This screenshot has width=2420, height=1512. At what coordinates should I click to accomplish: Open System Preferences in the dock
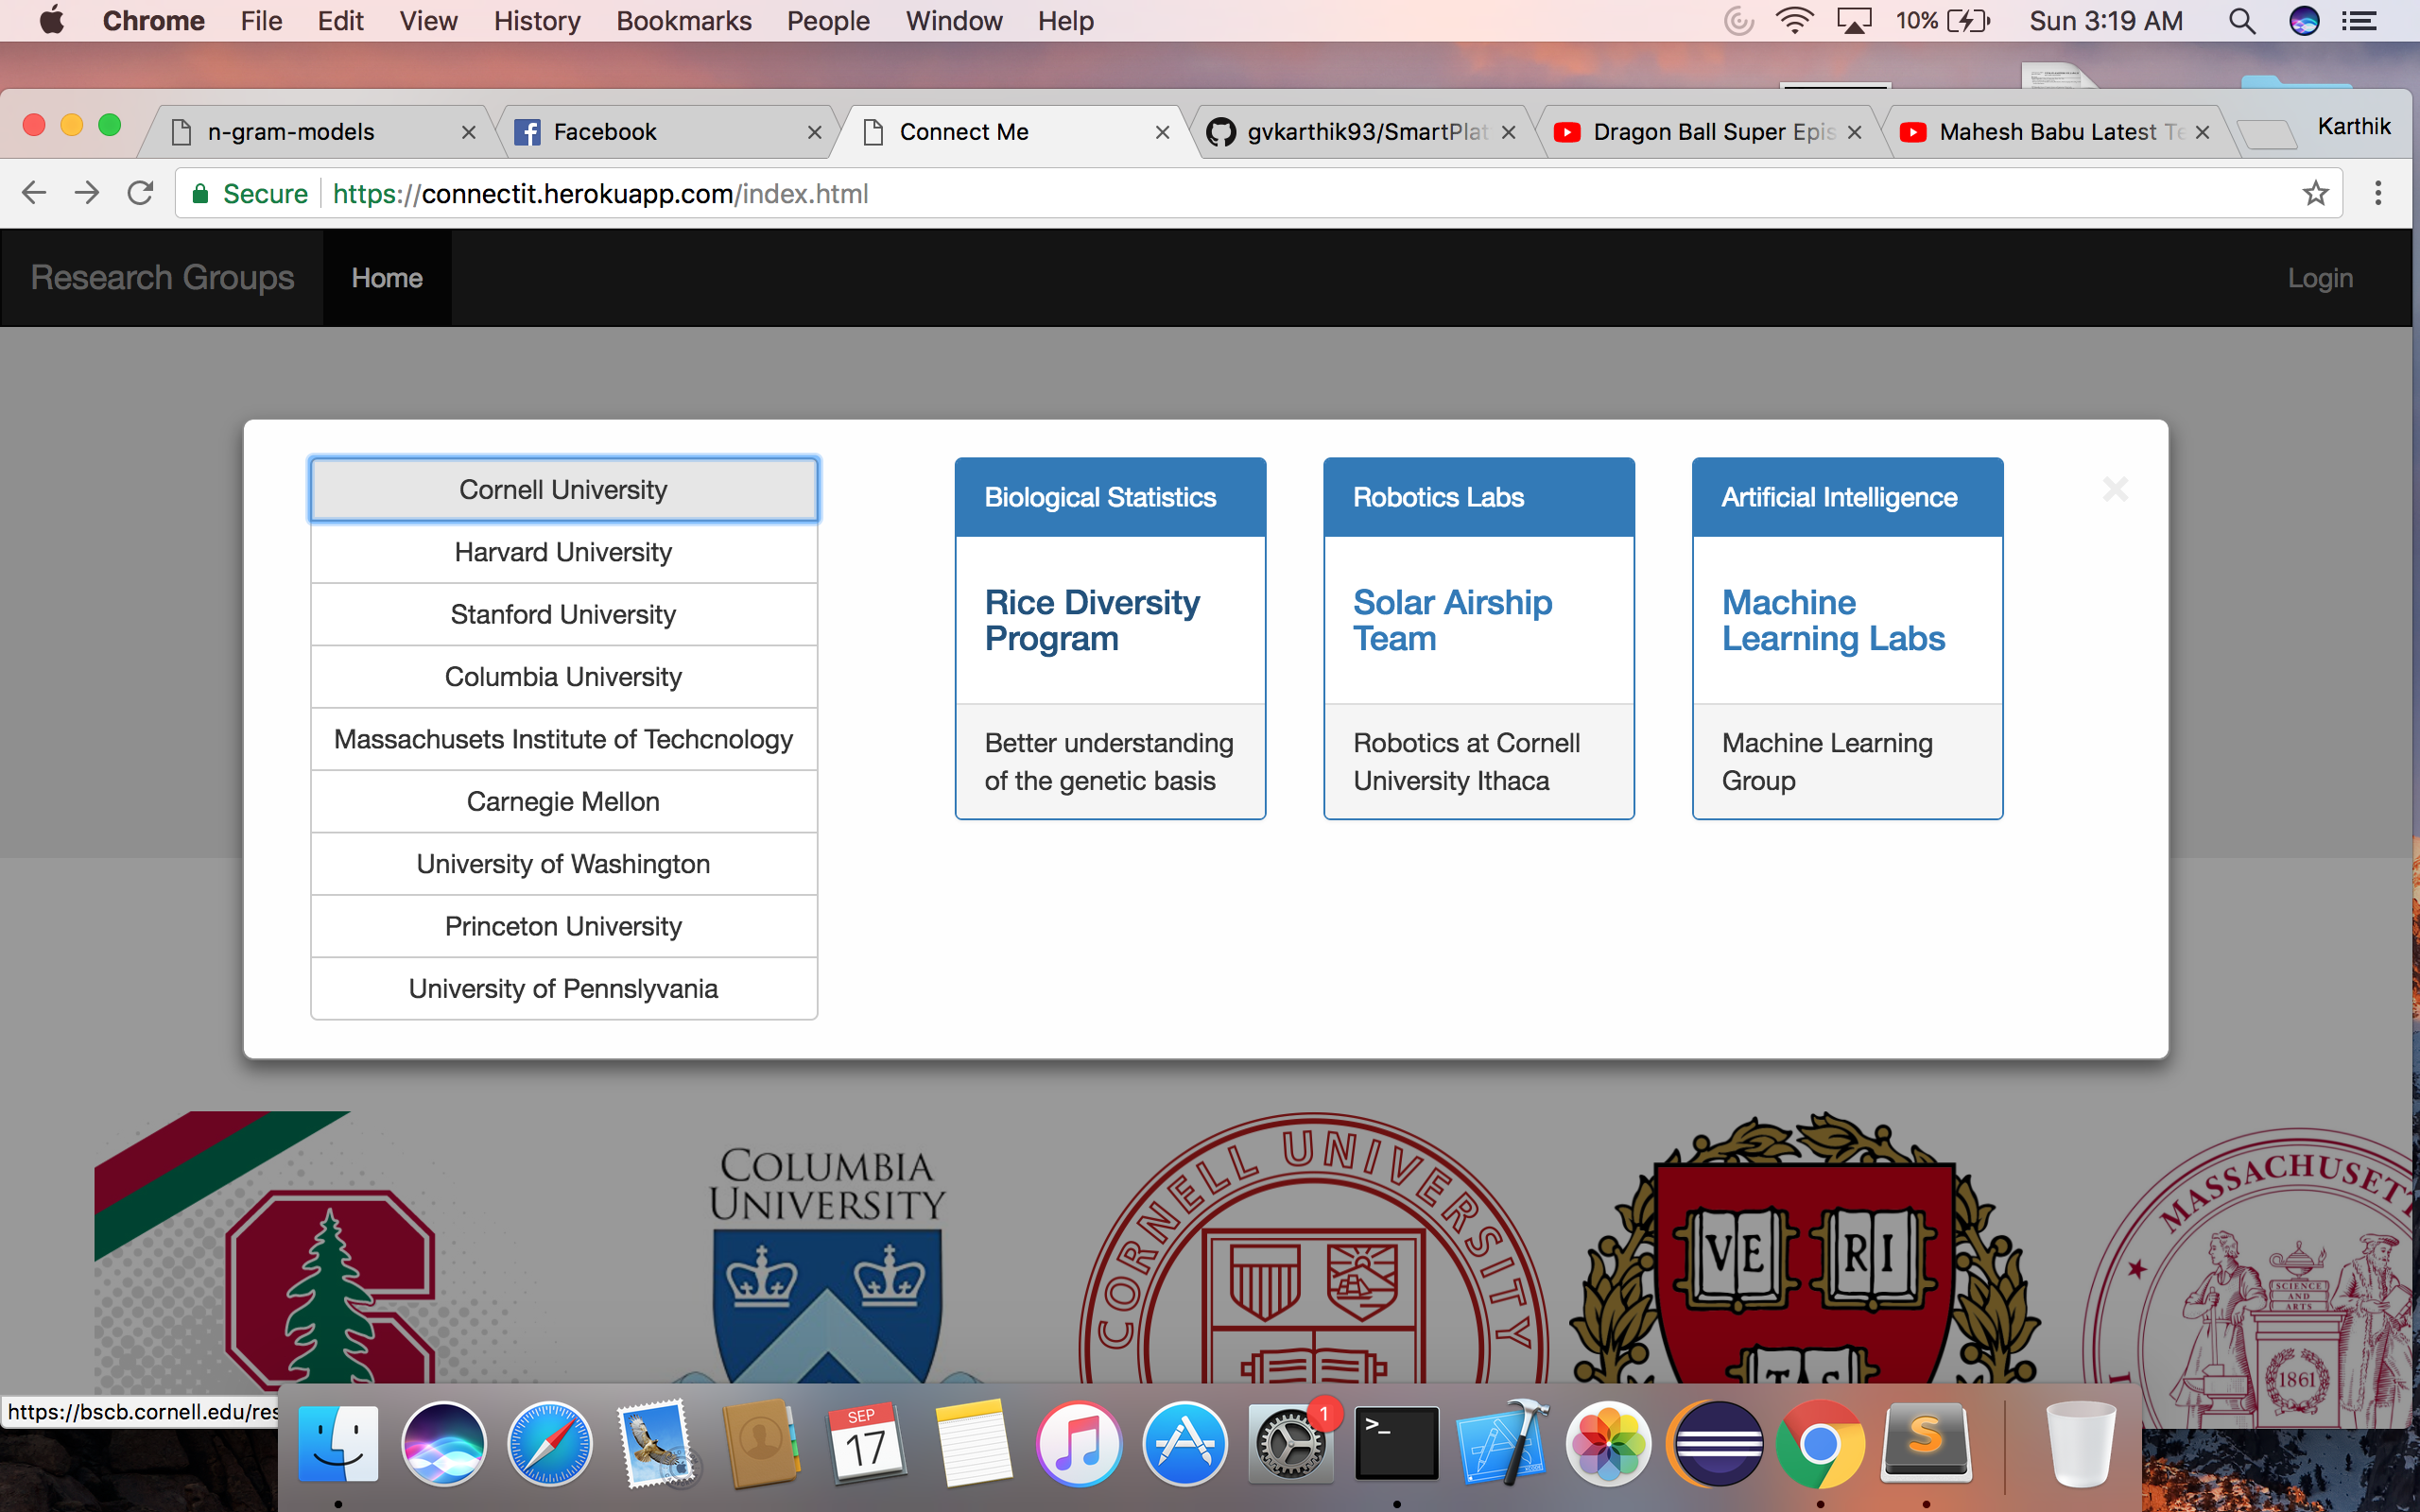1290,1444
